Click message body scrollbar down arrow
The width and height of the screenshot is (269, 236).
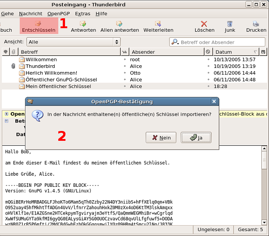pos(264,222)
